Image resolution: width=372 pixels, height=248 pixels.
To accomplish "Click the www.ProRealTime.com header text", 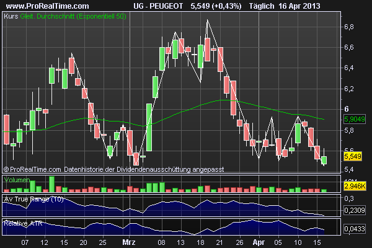I will [48, 6].
